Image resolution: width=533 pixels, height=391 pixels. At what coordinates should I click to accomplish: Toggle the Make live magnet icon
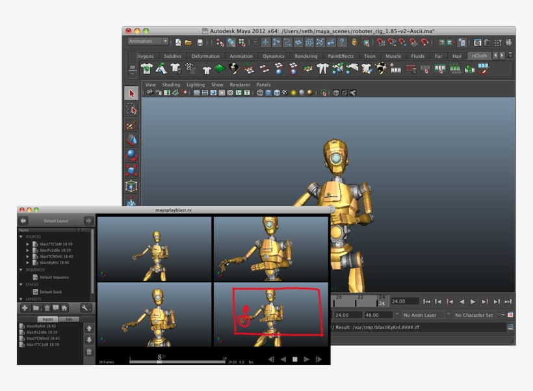(x=424, y=42)
